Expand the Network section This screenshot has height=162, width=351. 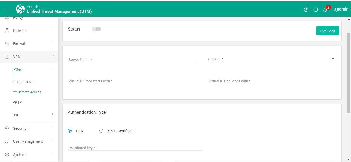coord(20,30)
